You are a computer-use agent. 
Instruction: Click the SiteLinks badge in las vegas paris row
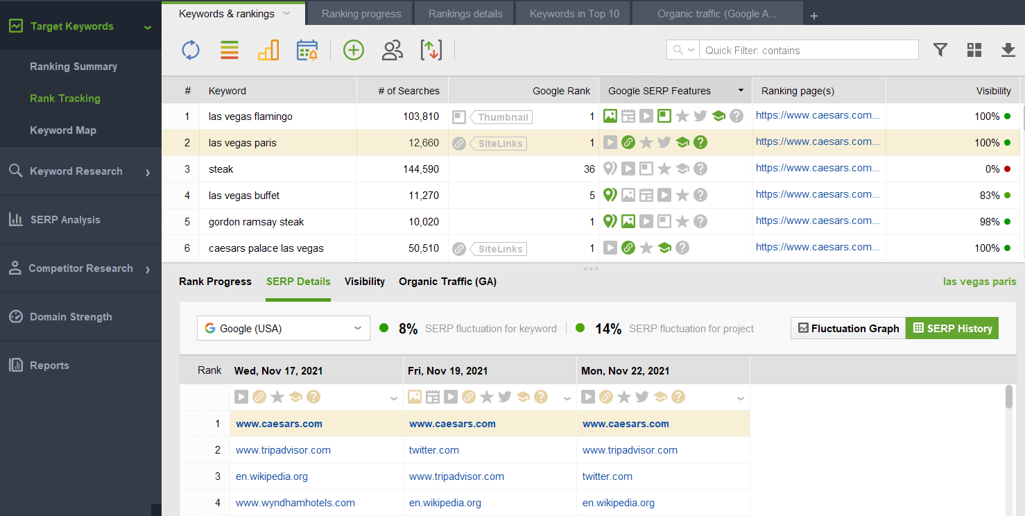click(498, 144)
